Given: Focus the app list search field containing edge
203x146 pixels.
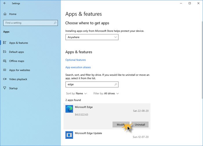Looking at the screenshot, I should click(x=92, y=85).
